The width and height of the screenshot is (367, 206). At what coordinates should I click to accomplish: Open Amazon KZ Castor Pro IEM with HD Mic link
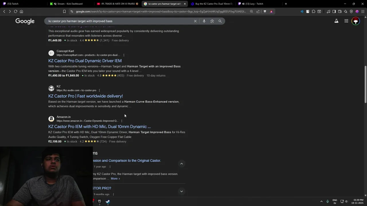point(99,126)
